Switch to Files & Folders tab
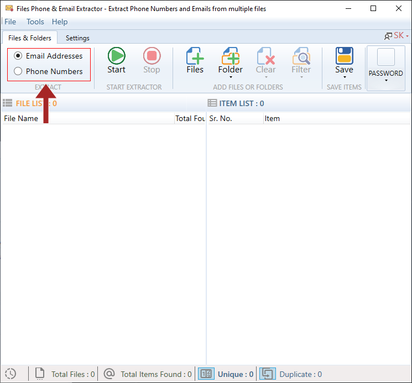Viewport: 412px width, 383px height. (x=30, y=38)
